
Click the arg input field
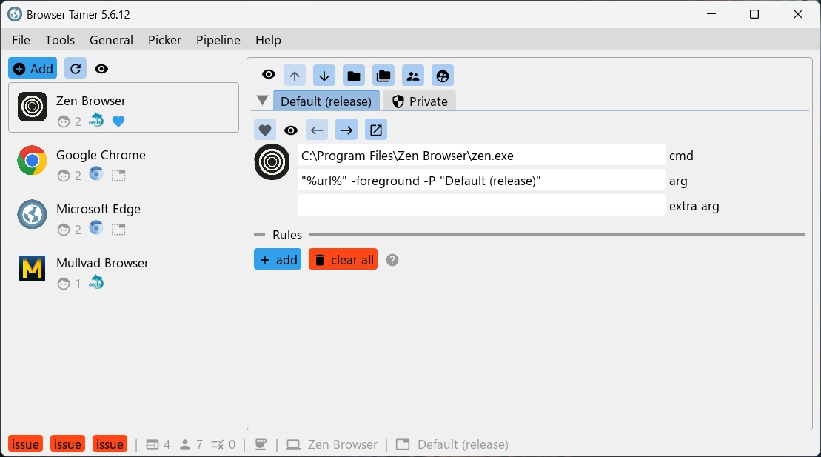tap(481, 181)
